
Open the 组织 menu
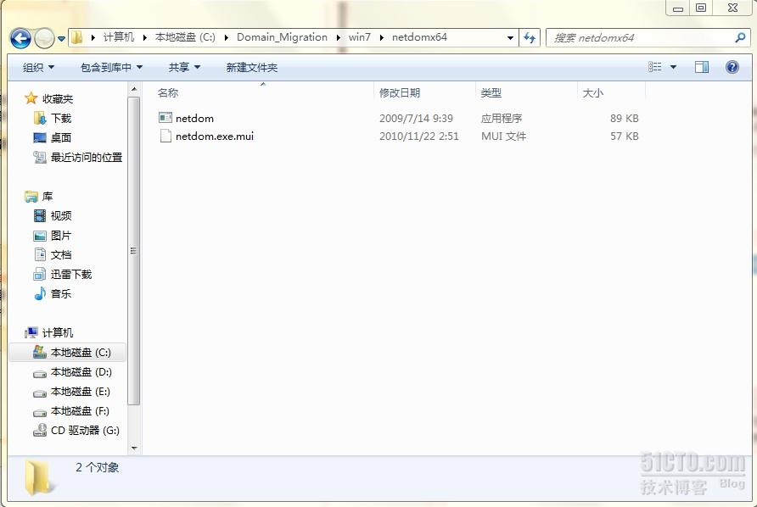click(38, 68)
